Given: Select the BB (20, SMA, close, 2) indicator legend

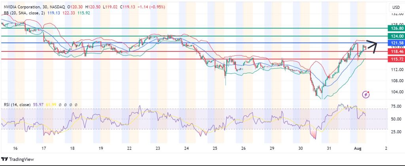Looking at the screenshot, I should point(24,13).
